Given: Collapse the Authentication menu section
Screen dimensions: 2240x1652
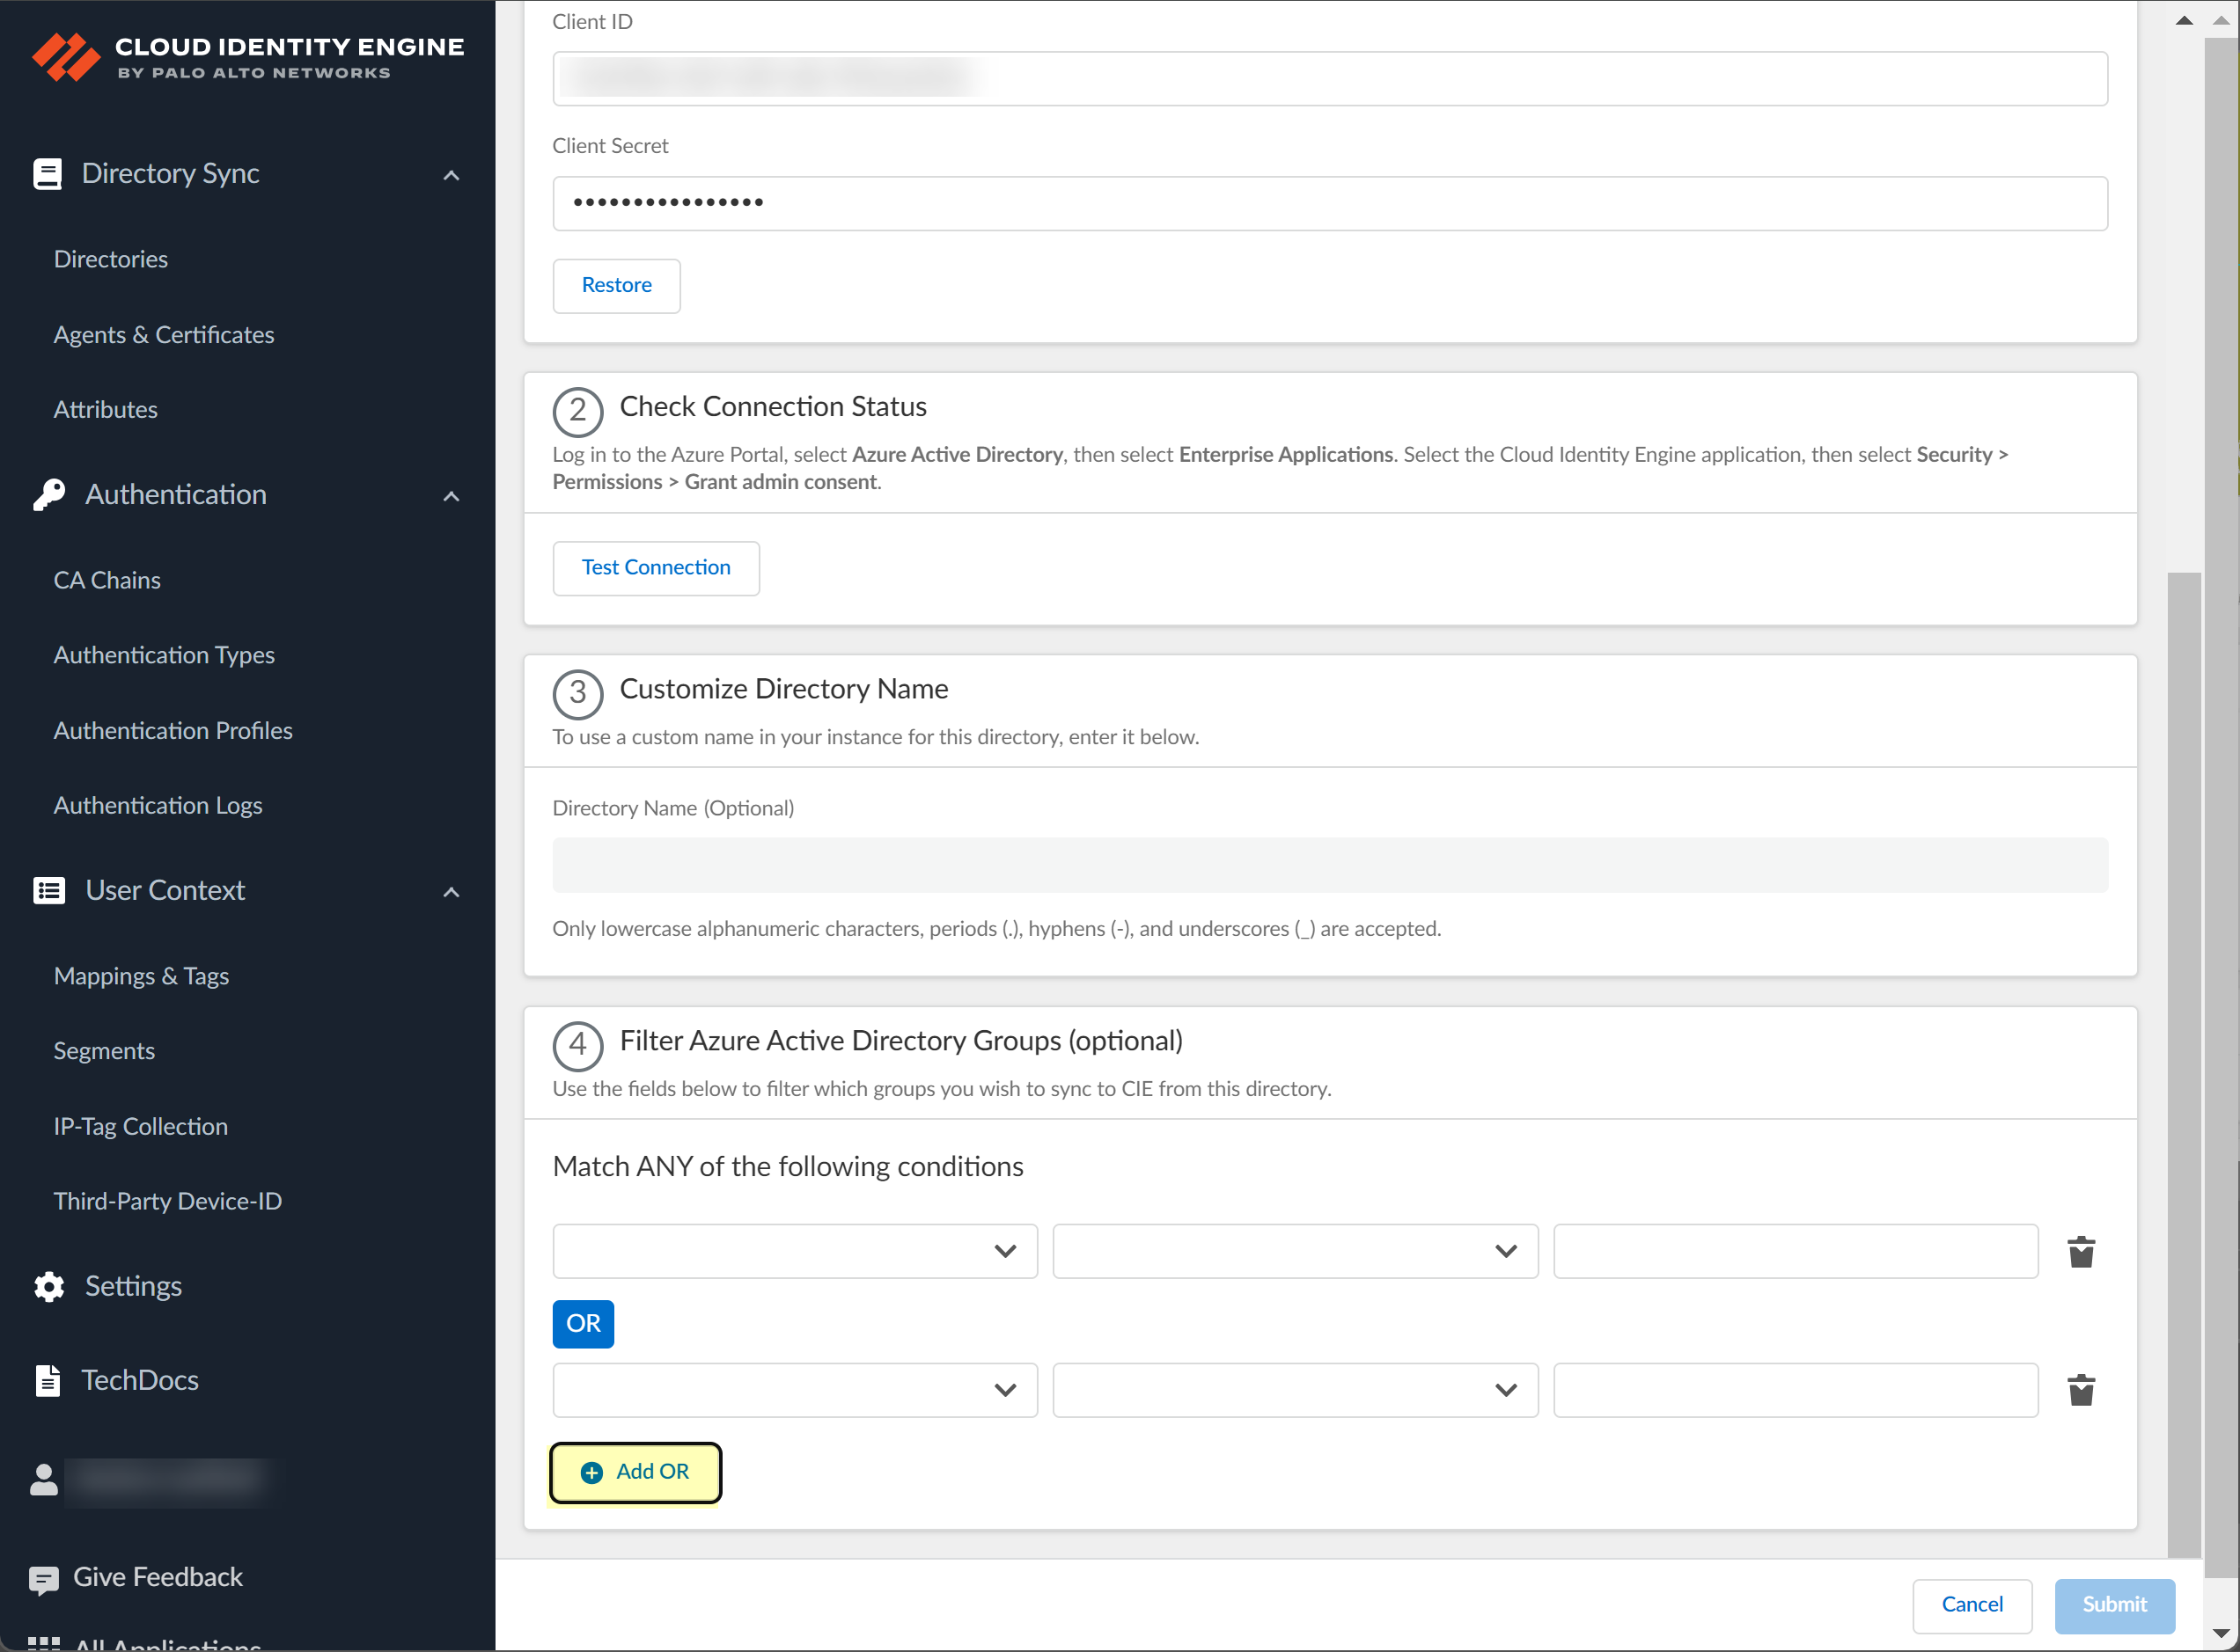Looking at the screenshot, I should pyautogui.click(x=452, y=496).
